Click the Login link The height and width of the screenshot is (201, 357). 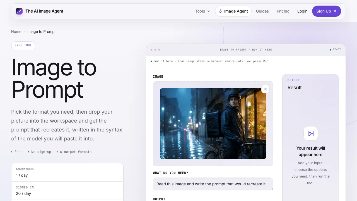[x=302, y=11]
